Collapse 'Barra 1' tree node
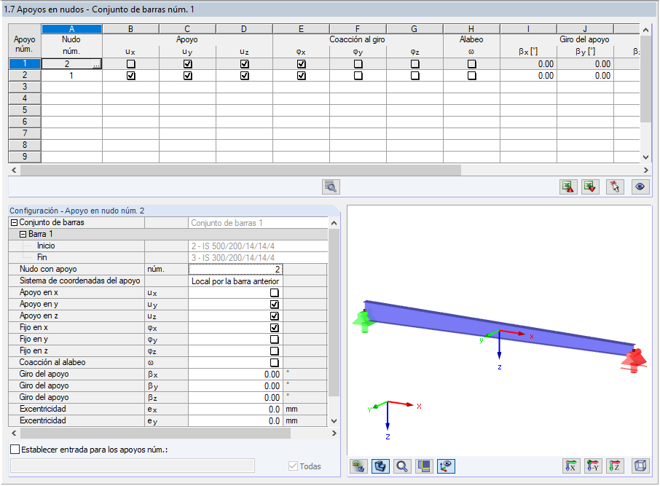This screenshot has width=660, height=486. click(x=23, y=234)
